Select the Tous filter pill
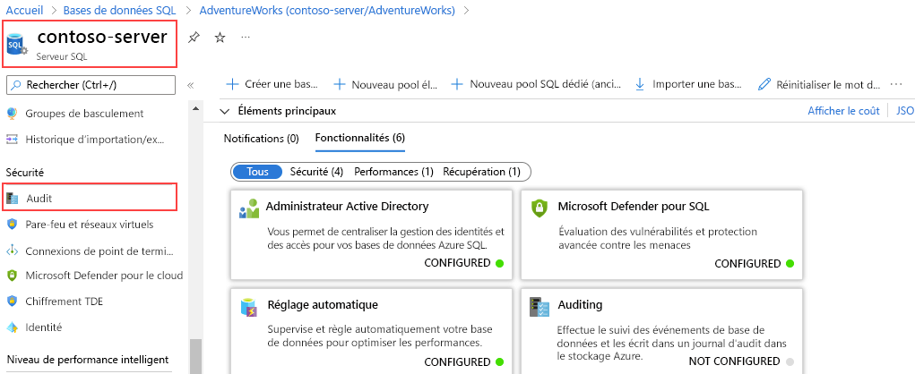 tap(257, 172)
